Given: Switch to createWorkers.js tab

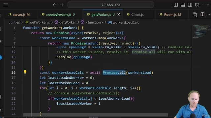Looking at the screenshot, I should pyautogui.click(x=60, y=14).
